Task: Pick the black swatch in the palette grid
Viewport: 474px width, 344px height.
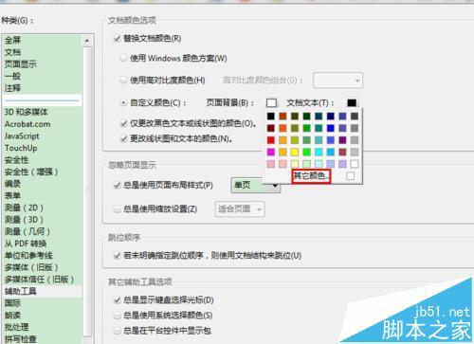Action: point(271,117)
